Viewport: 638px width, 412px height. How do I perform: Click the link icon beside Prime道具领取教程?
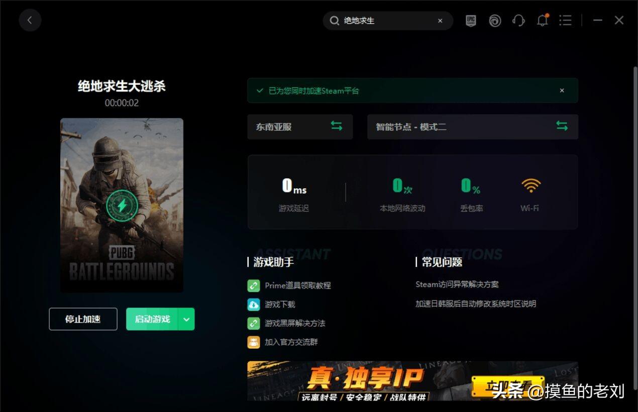click(254, 285)
